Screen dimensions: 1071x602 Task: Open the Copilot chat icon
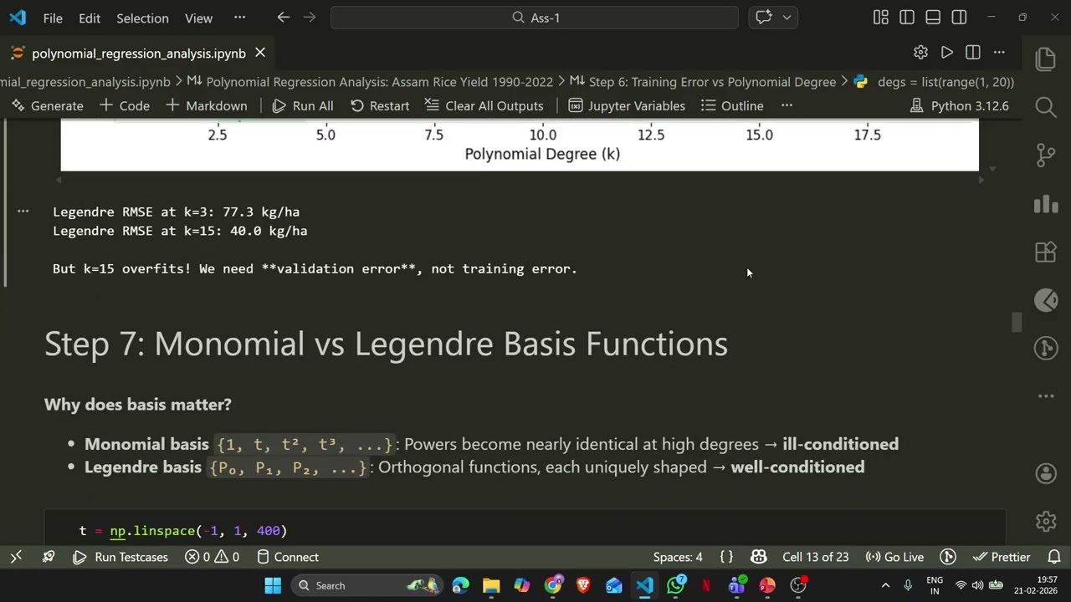tap(763, 18)
